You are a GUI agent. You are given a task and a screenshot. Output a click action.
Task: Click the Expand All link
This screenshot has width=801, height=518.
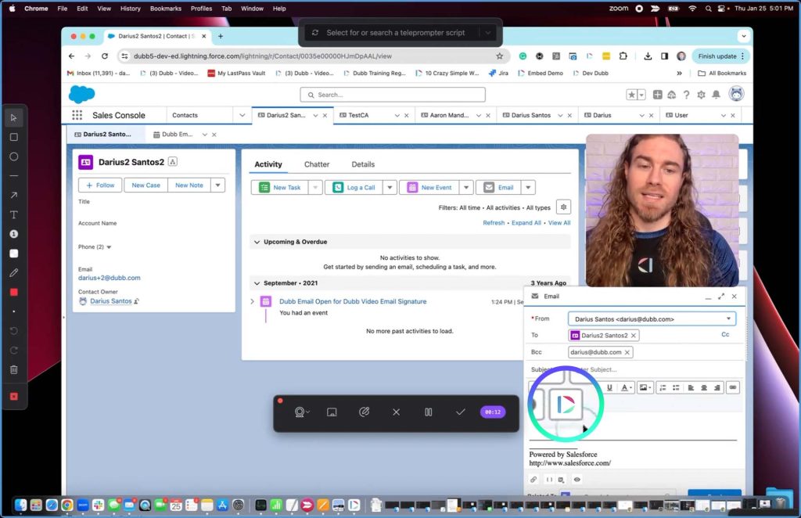[x=526, y=223]
